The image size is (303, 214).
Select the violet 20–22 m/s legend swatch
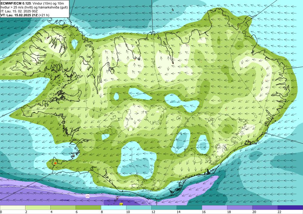[x=265, y=207]
